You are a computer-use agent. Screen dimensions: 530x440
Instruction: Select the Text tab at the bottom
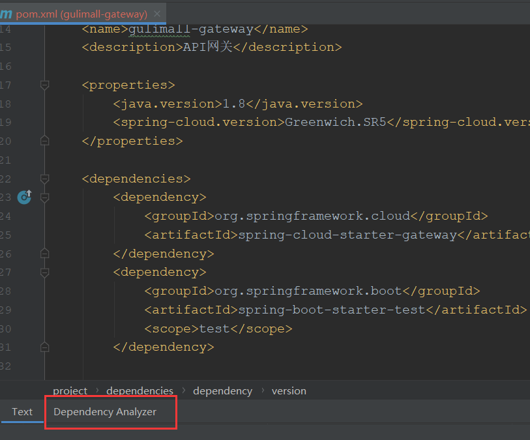[22, 412]
